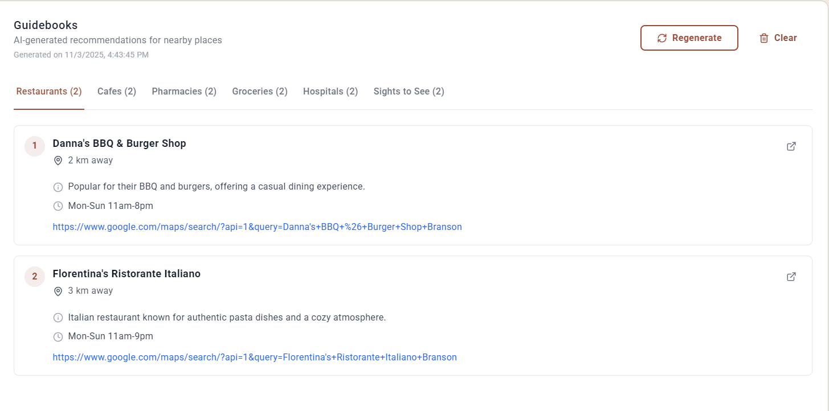
Task: Open Google Maps link for Danna's BBQ
Action: tap(257, 227)
